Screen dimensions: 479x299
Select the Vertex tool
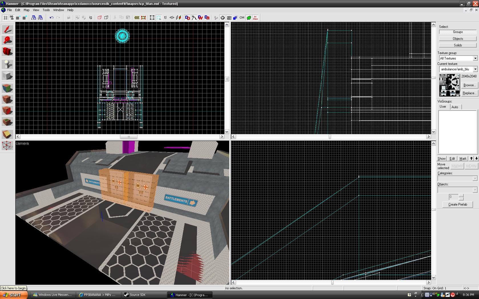tap(7, 146)
